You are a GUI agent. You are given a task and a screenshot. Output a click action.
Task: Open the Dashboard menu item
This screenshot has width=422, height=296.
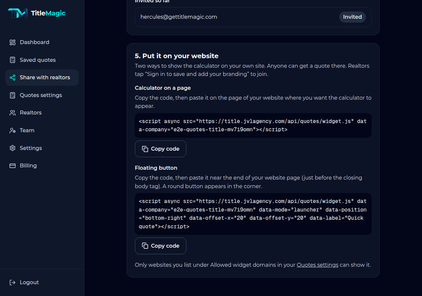point(42,43)
